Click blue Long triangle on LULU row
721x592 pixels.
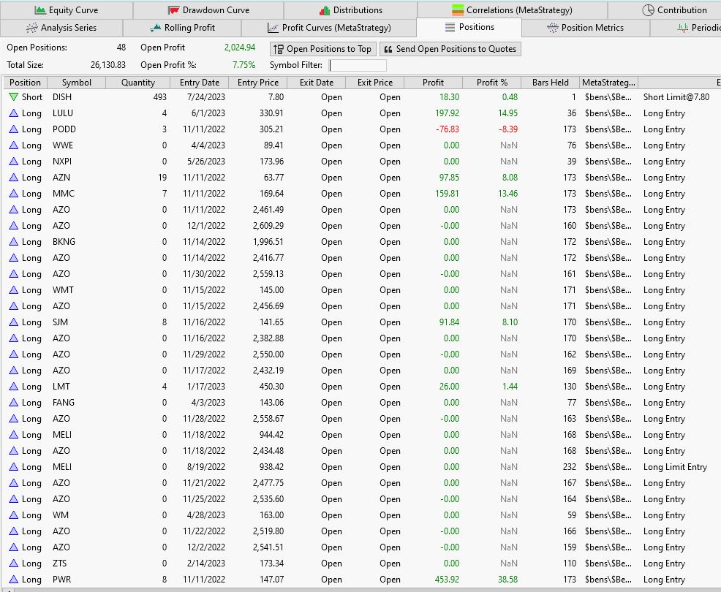(x=13, y=113)
